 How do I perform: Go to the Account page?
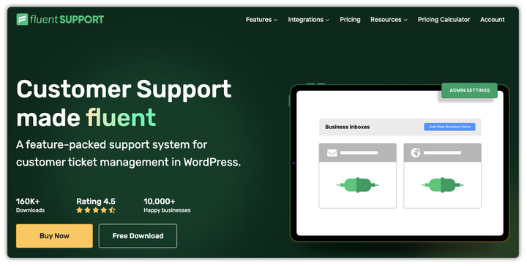coord(492,20)
